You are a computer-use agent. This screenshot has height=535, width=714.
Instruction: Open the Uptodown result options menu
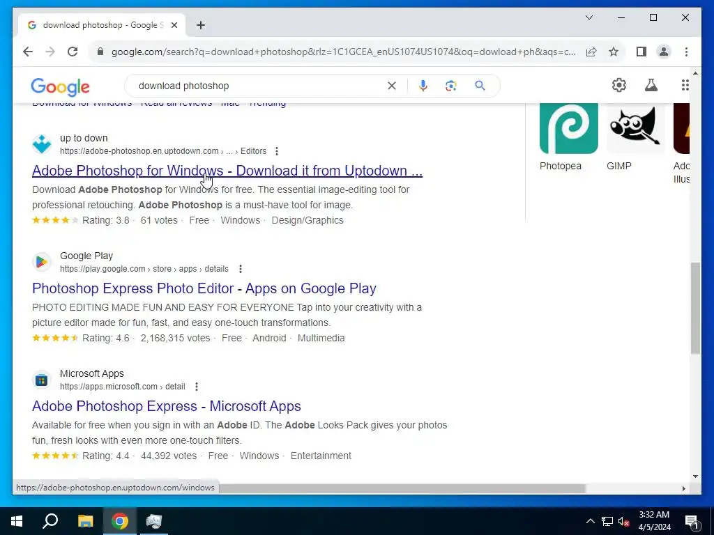[x=276, y=151]
